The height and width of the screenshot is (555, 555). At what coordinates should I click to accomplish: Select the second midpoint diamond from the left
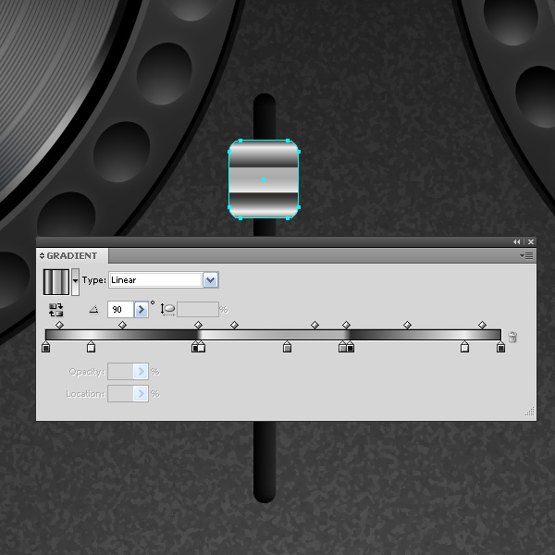[122, 325]
